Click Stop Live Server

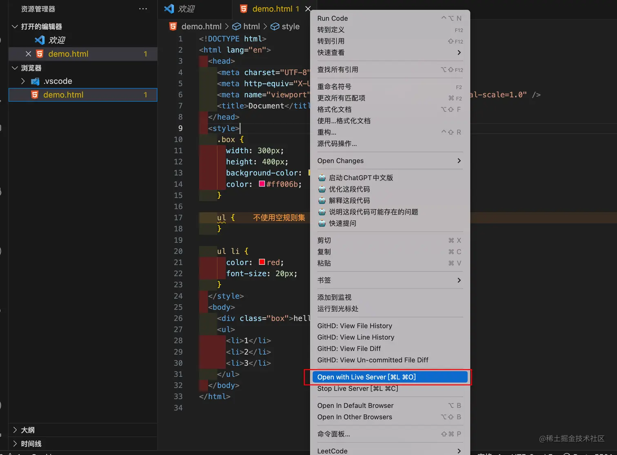[x=390, y=389]
